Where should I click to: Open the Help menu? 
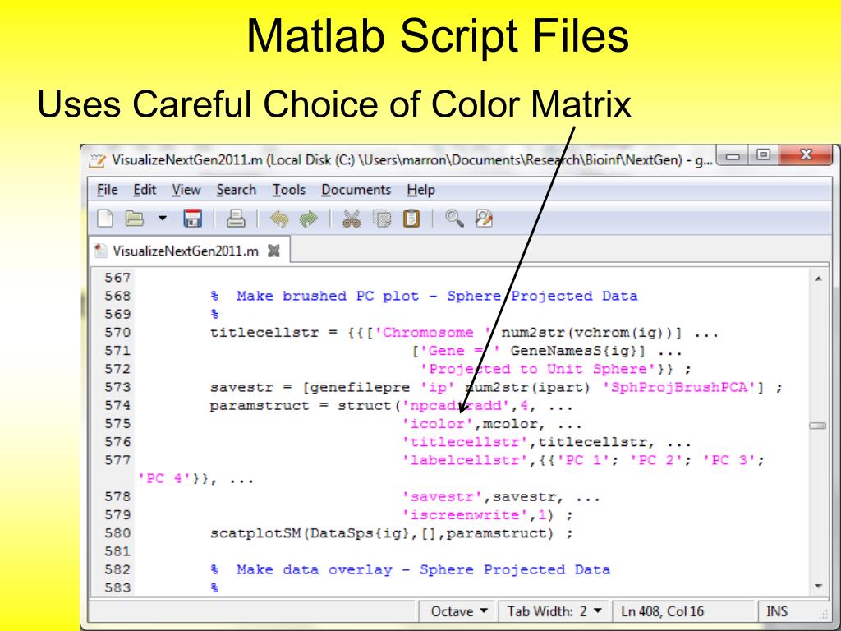(x=420, y=190)
